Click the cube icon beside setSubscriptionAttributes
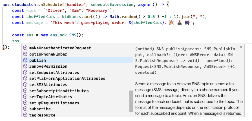 (x=25, y=91)
